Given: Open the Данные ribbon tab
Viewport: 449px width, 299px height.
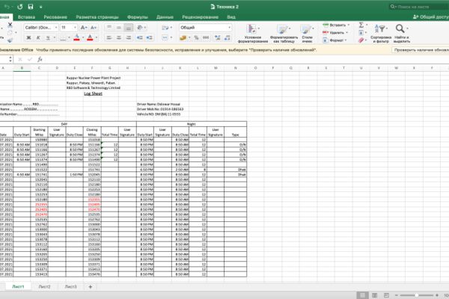Looking at the screenshot, I should pyautogui.click(x=165, y=17).
